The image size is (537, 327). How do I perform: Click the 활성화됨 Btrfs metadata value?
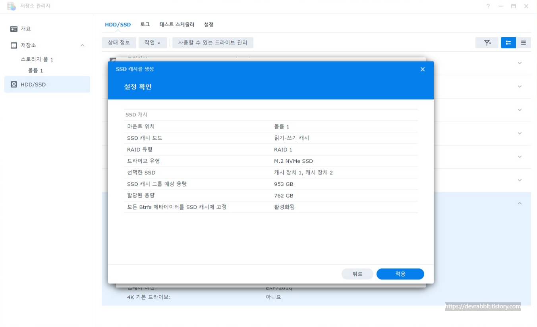tap(284, 207)
